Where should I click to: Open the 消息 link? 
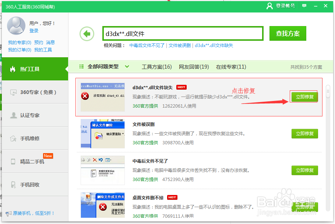pos(50,42)
